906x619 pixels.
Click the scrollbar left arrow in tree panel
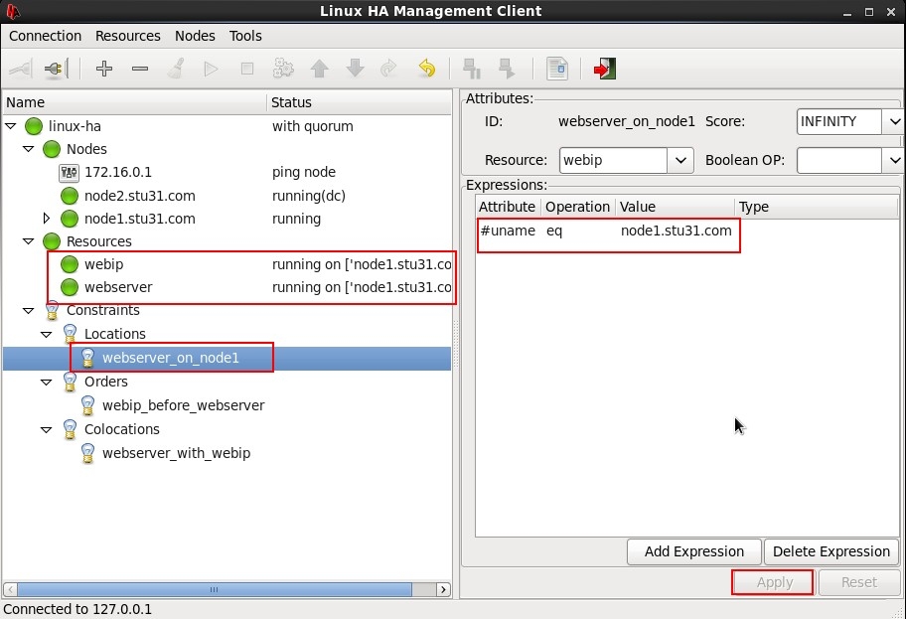click(x=10, y=589)
